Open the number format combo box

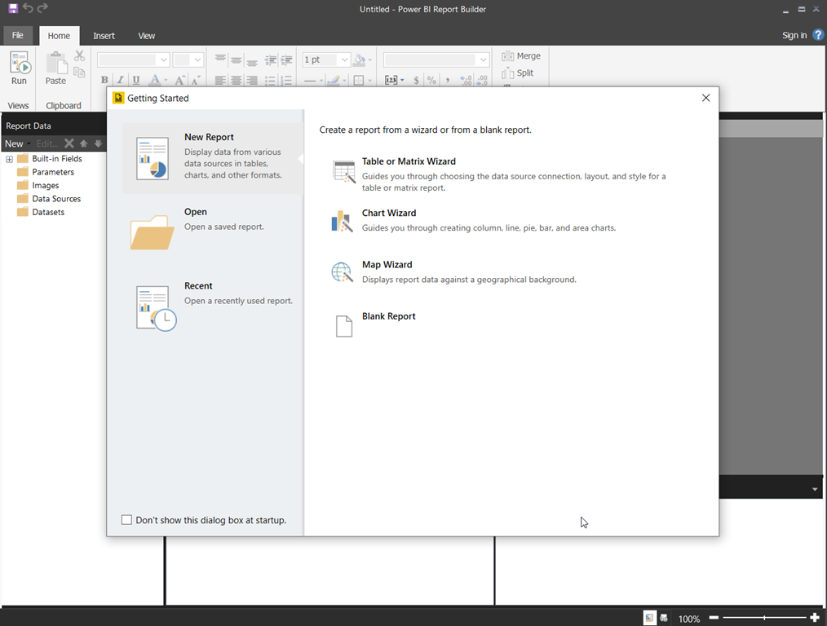[436, 60]
